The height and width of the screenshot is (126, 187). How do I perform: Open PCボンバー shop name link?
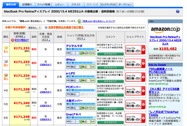pyautogui.click(x=73, y=87)
